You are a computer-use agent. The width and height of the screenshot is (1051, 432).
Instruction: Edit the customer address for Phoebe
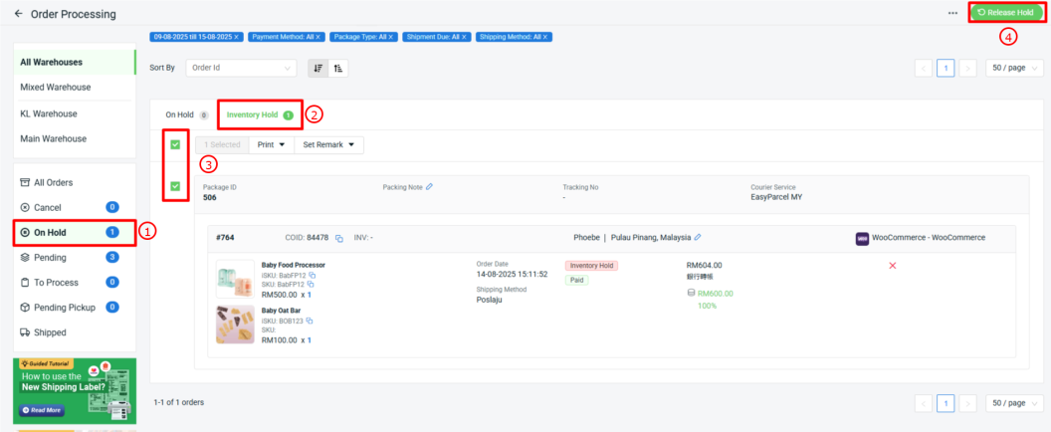(x=698, y=237)
